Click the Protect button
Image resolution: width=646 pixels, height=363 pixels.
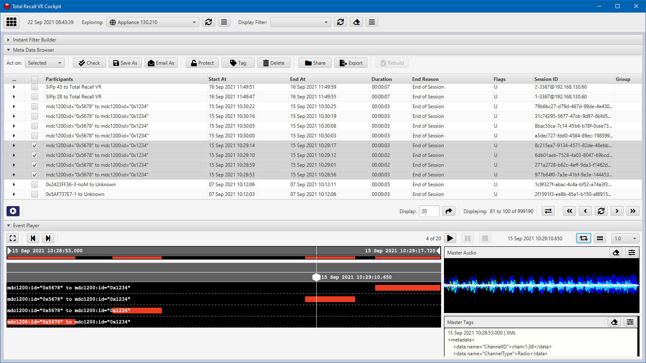202,63
